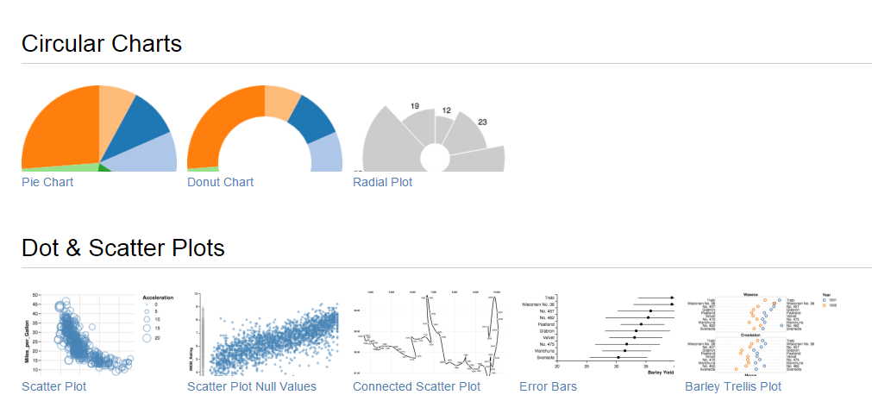Open the Error Bars chart thumbnail
Image resolution: width=872 pixels, height=420 pixels.
pyautogui.click(x=596, y=332)
